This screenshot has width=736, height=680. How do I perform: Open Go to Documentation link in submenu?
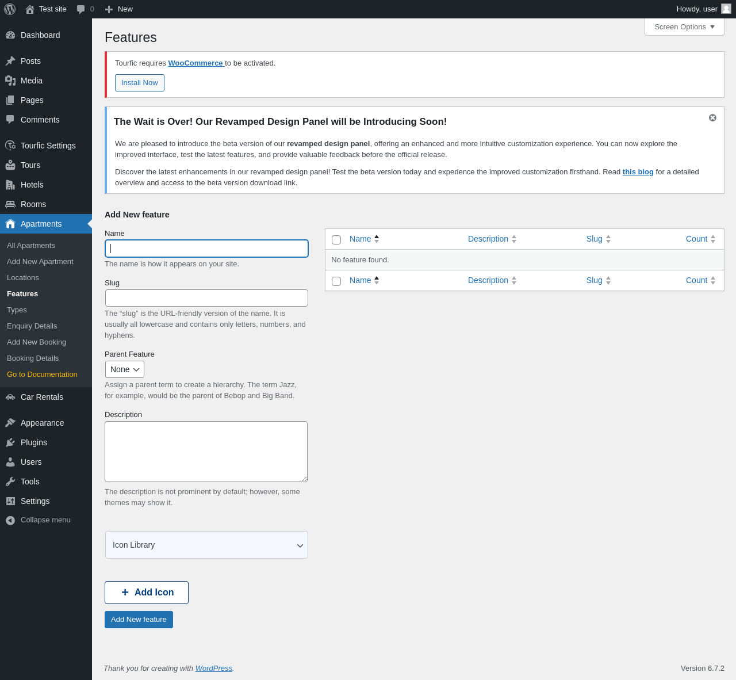tap(42, 374)
